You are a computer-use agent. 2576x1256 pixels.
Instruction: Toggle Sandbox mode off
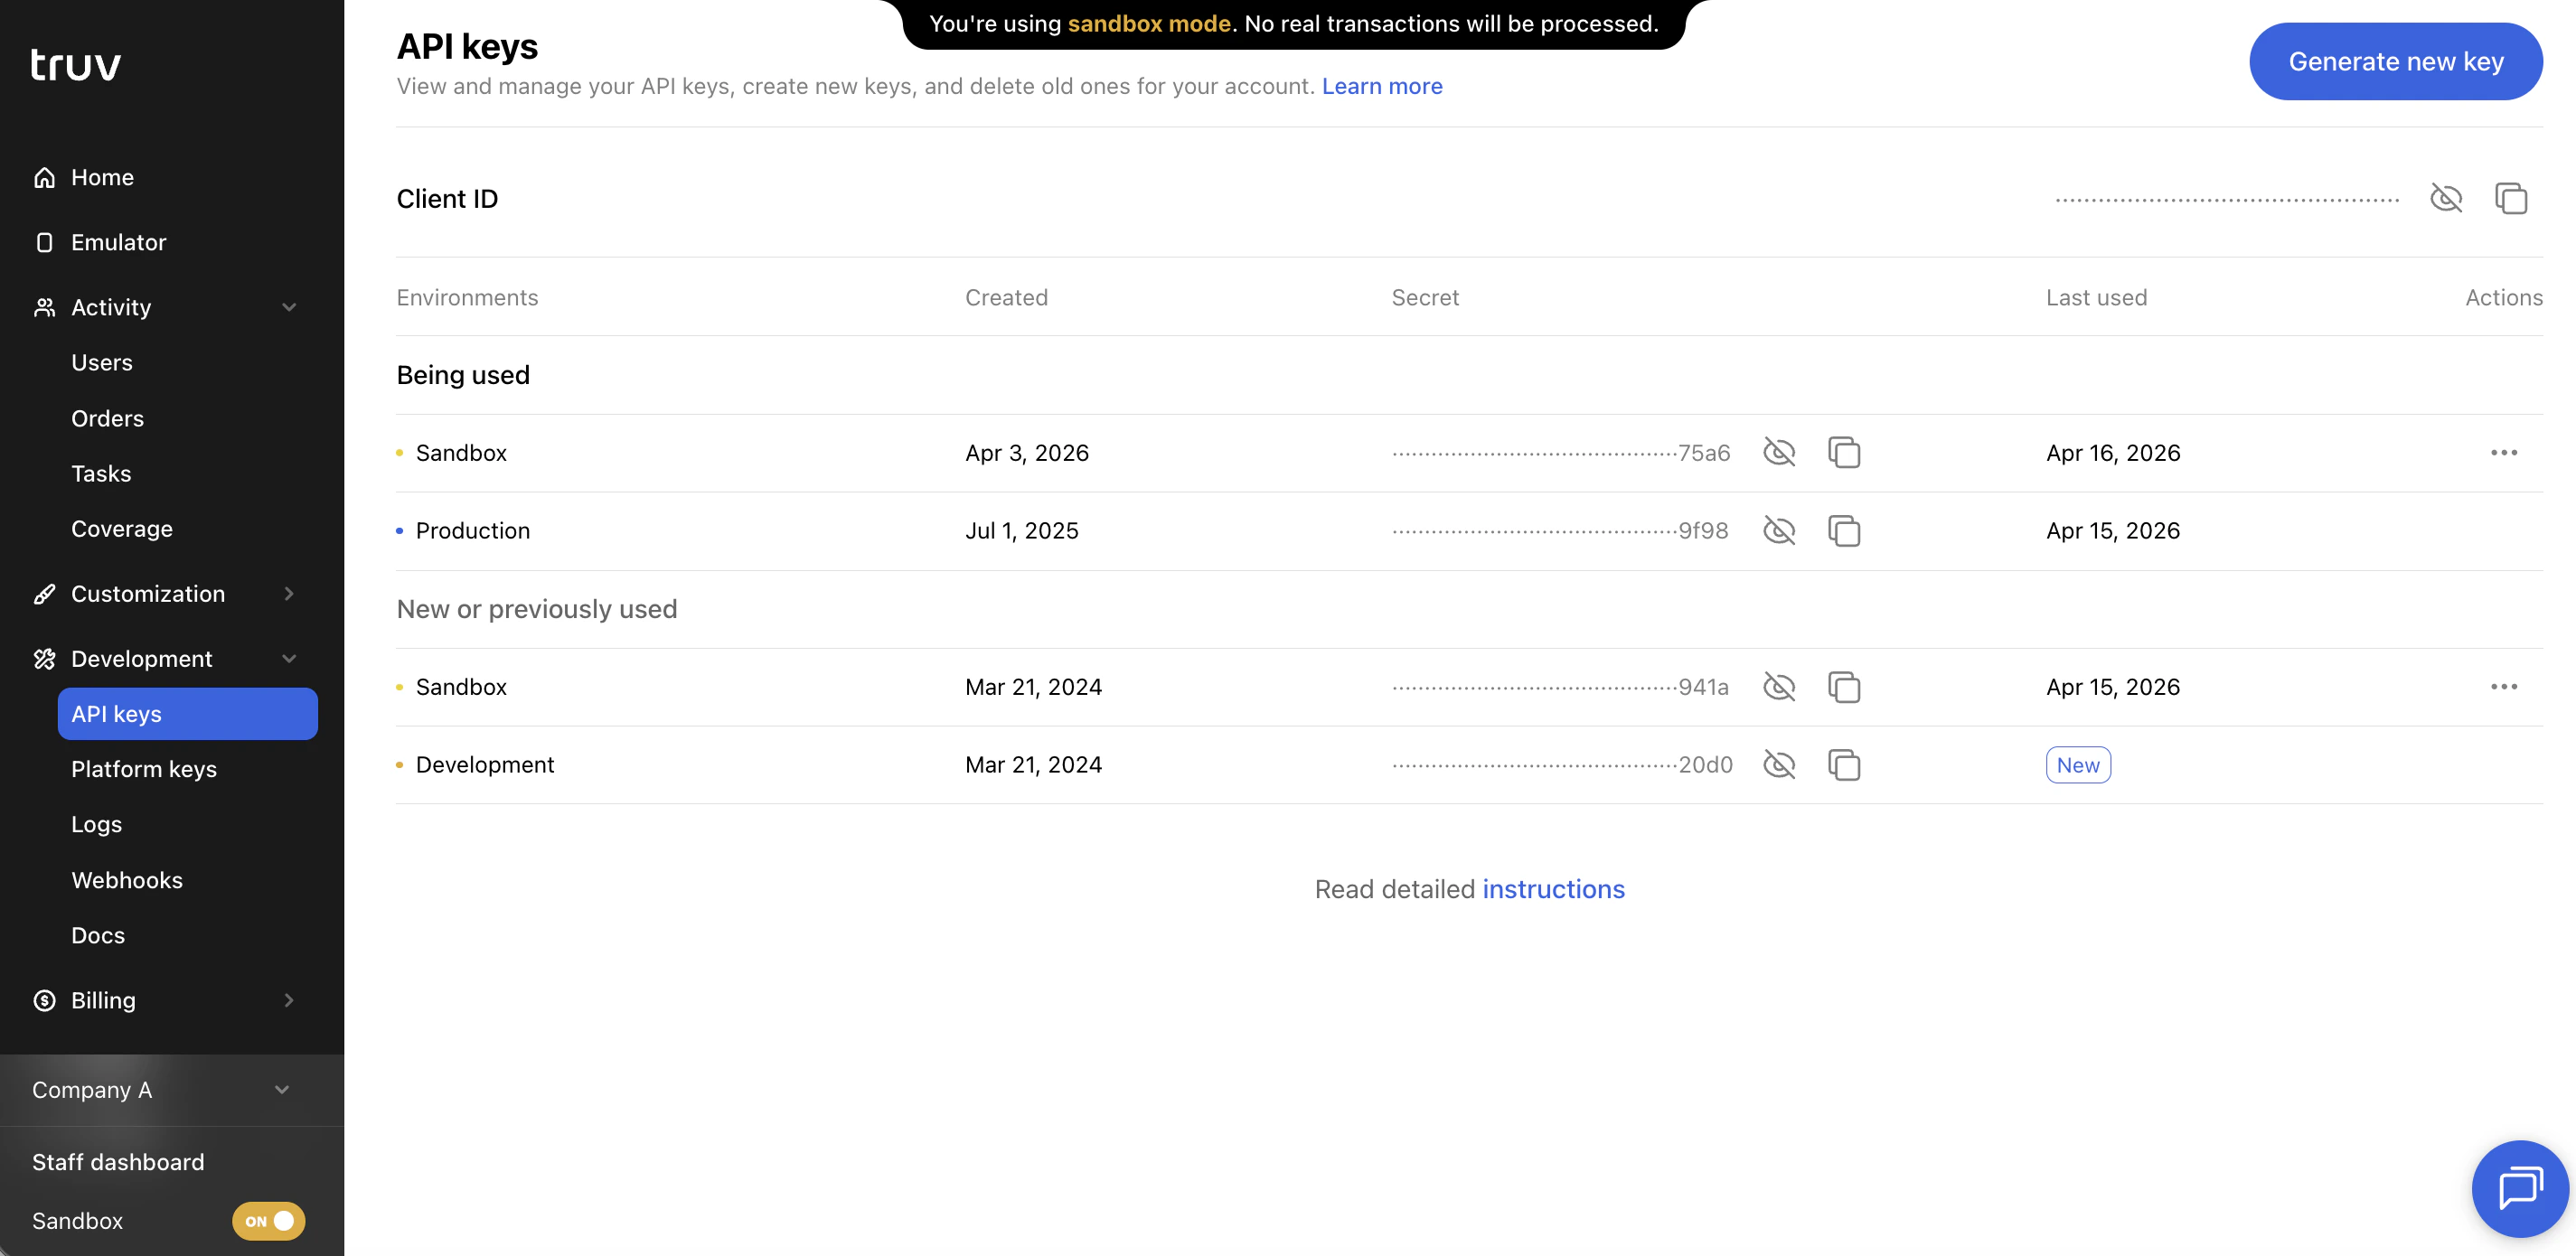[x=267, y=1221]
